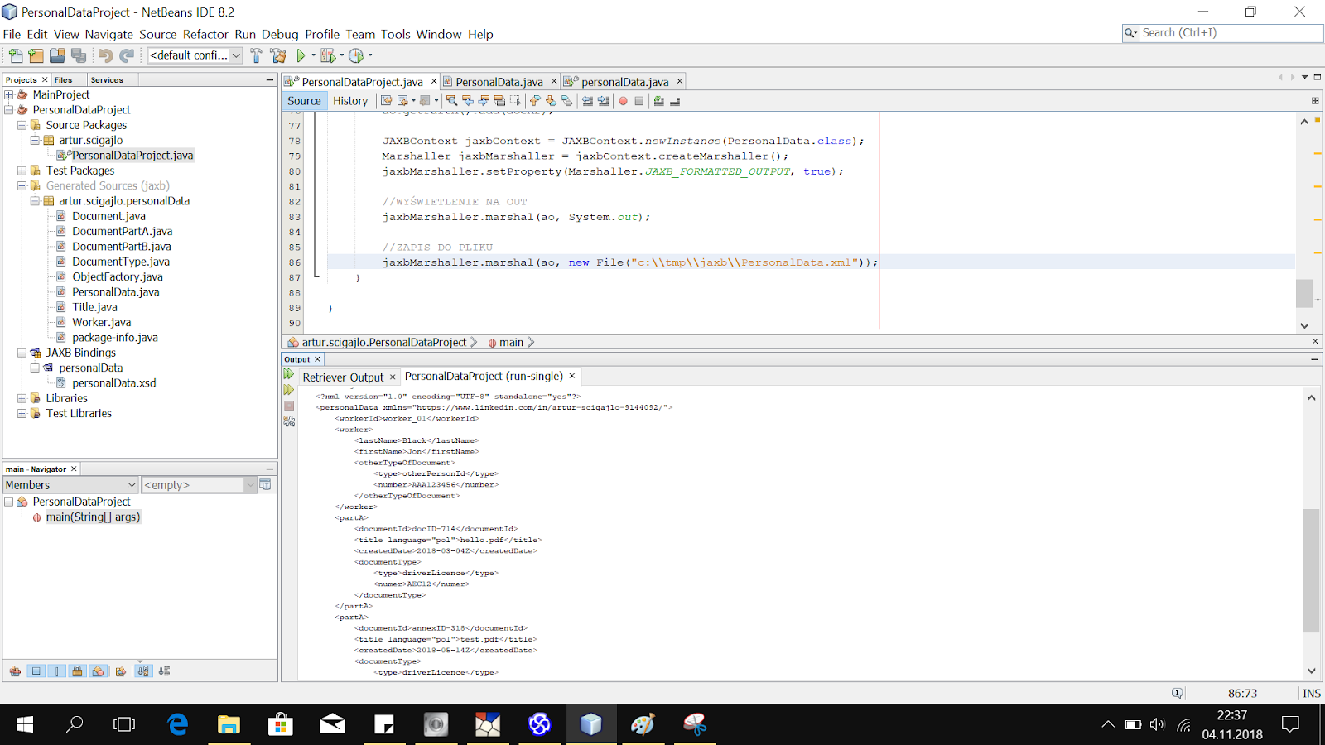The height and width of the screenshot is (745, 1325).
Task: Start macro recording in the editor toolbar
Action: pyautogui.click(x=623, y=100)
